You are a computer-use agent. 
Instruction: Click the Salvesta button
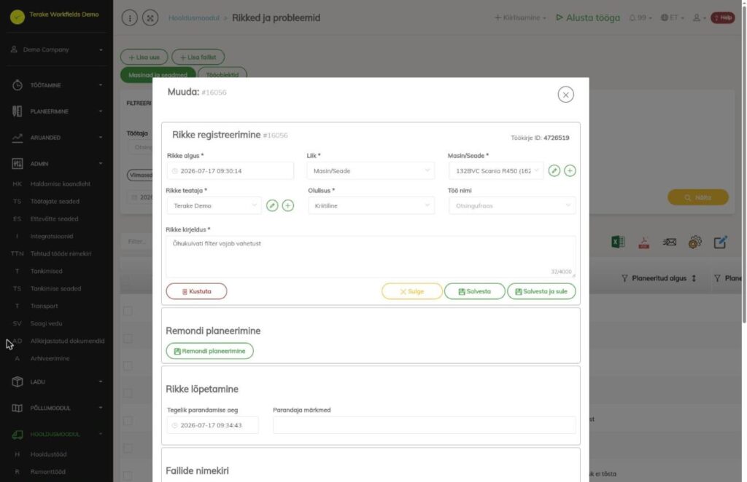[474, 291]
